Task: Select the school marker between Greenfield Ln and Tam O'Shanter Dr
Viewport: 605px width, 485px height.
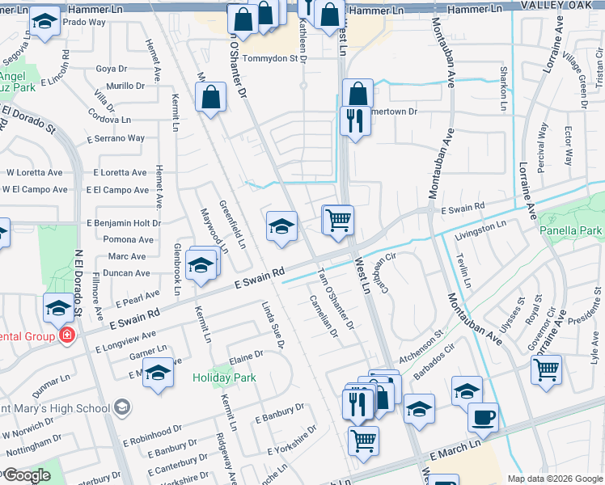Action: pyautogui.click(x=281, y=227)
